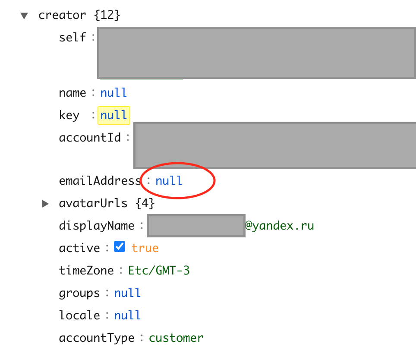Select the "accountId" key label
This screenshot has width=416, height=347.
tap(90, 138)
